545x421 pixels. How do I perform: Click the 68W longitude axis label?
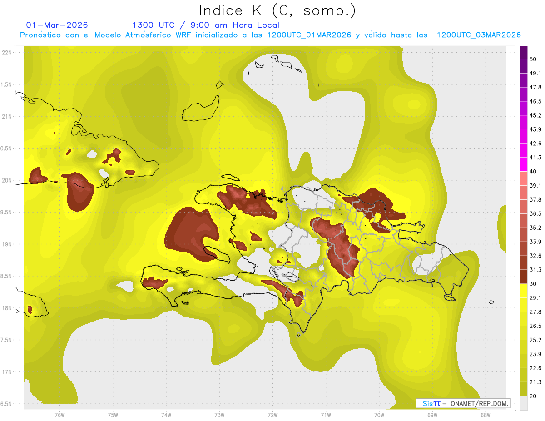point(486,415)
